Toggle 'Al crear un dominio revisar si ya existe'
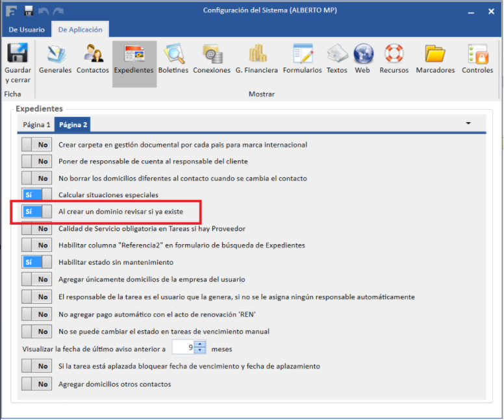Image resolution: width=504 pixels, height=420 pixels. point(36,212)
